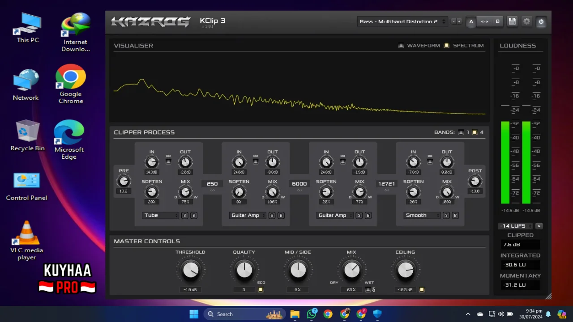Switch the clipper to 4 bands mode
This screenshot has width=573, height=322.
point(475,132)
